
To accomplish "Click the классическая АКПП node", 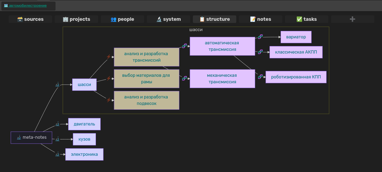I will click(296, 52).
